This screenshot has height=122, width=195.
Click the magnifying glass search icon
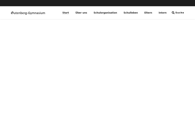(173, 13)
